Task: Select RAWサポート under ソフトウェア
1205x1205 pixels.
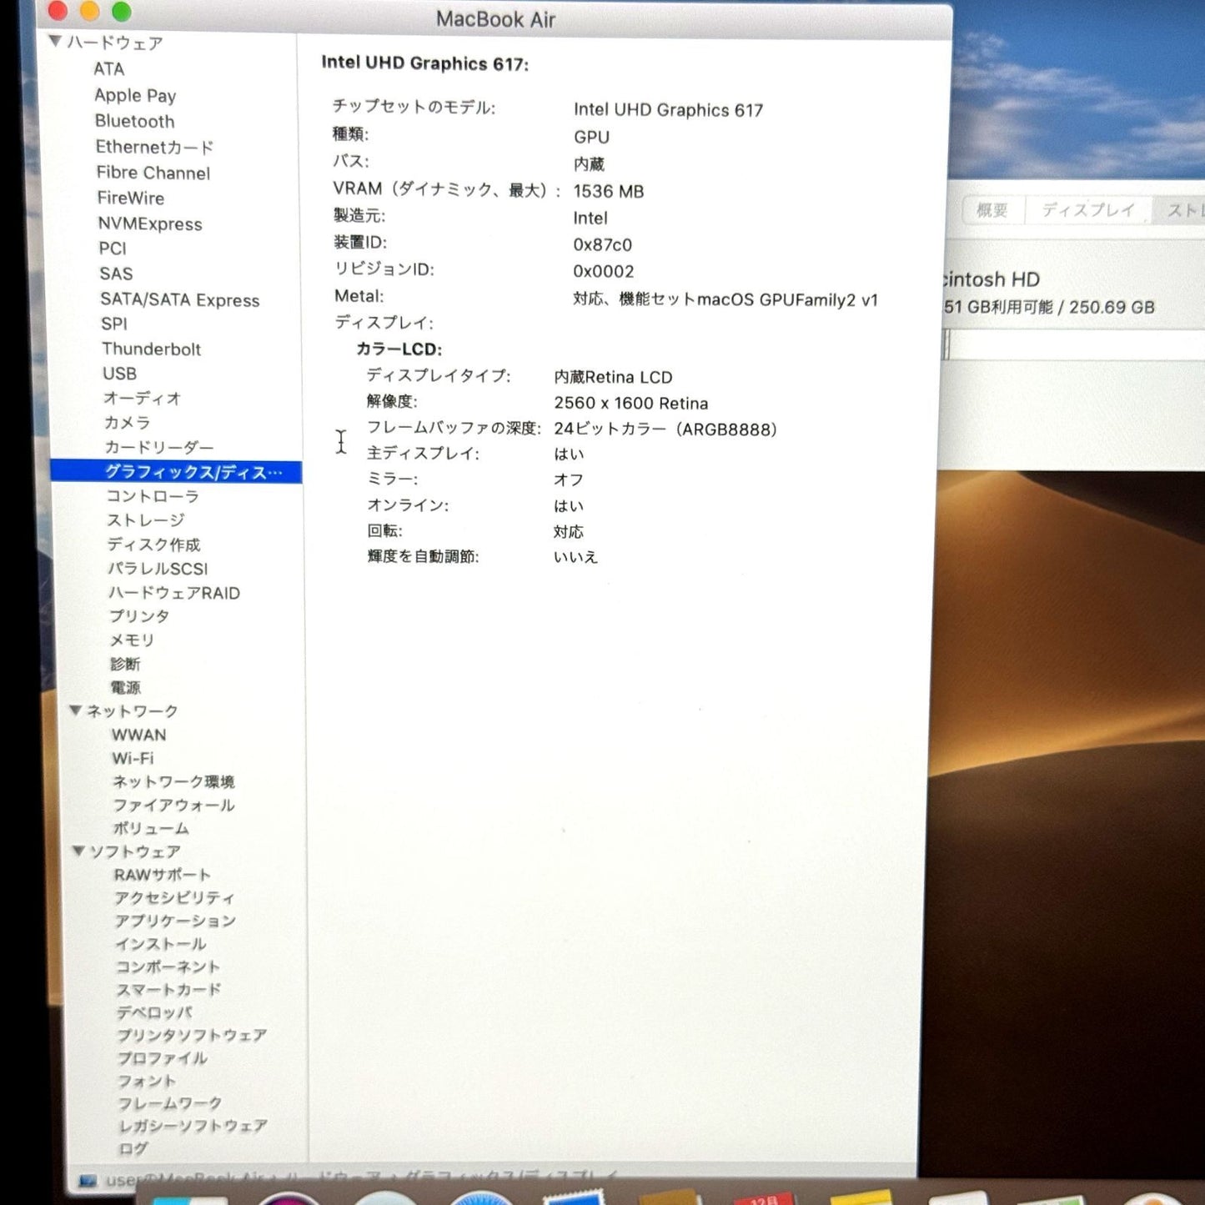Action: click(163, 875)
